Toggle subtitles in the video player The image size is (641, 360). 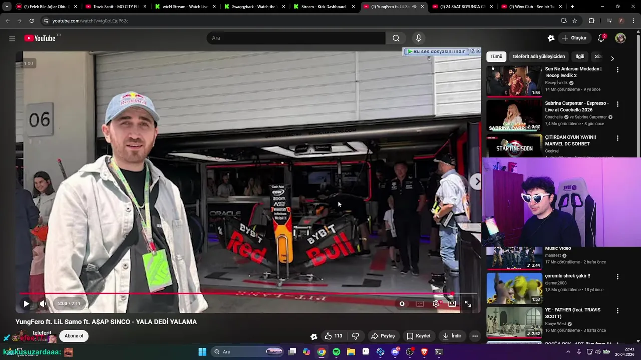(x=420, y=304)
